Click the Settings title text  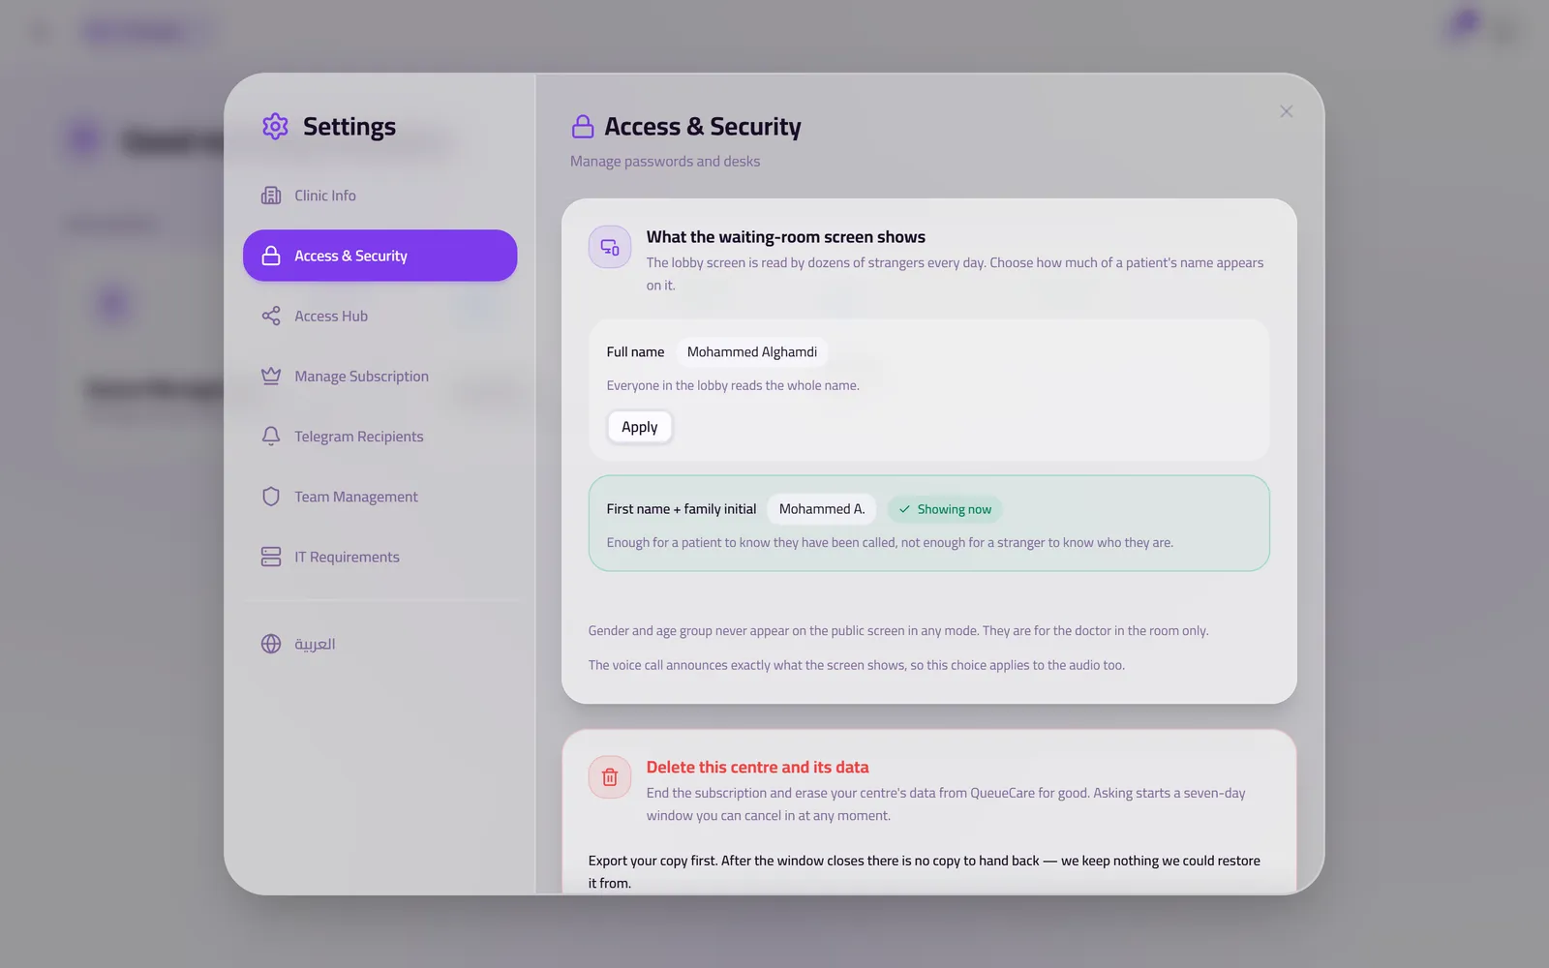[349, 127]
